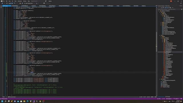Select guiManager.js in the file tree
183x103 pixels.
point(168,52)
